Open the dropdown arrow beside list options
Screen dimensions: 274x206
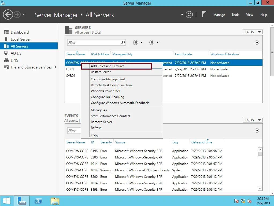pos(142,42)
